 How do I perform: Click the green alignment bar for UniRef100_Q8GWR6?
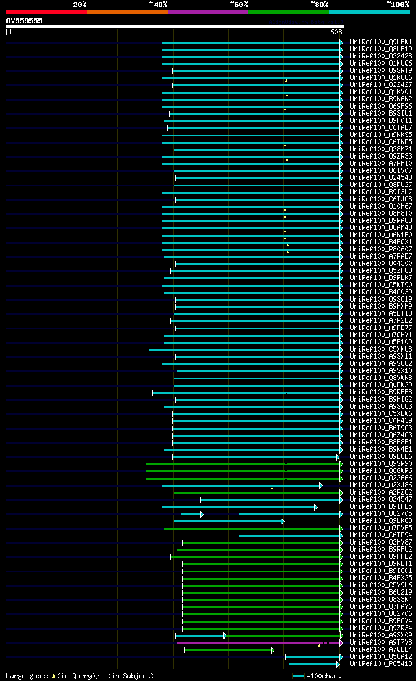click(x=244, y=471)
